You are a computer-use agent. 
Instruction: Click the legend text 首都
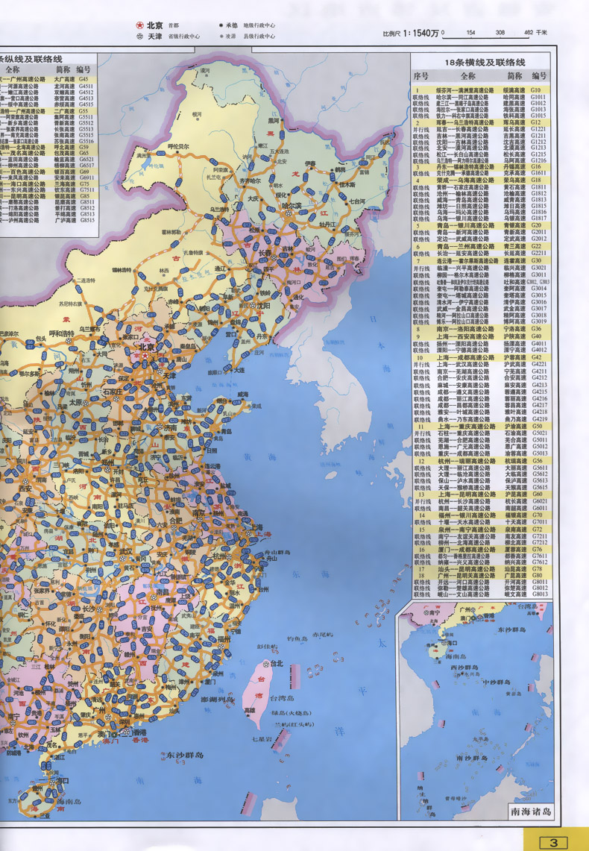point(173,25)
